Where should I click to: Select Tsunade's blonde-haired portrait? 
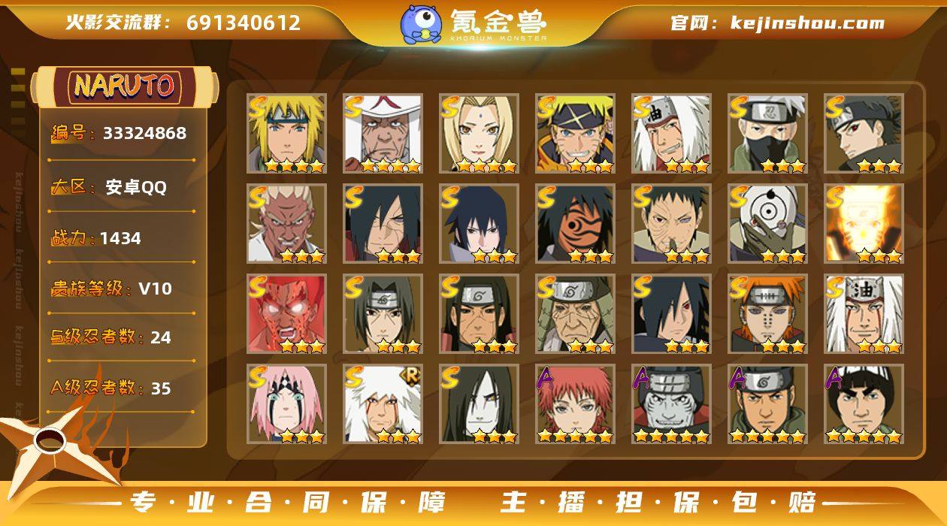[479, 134]
